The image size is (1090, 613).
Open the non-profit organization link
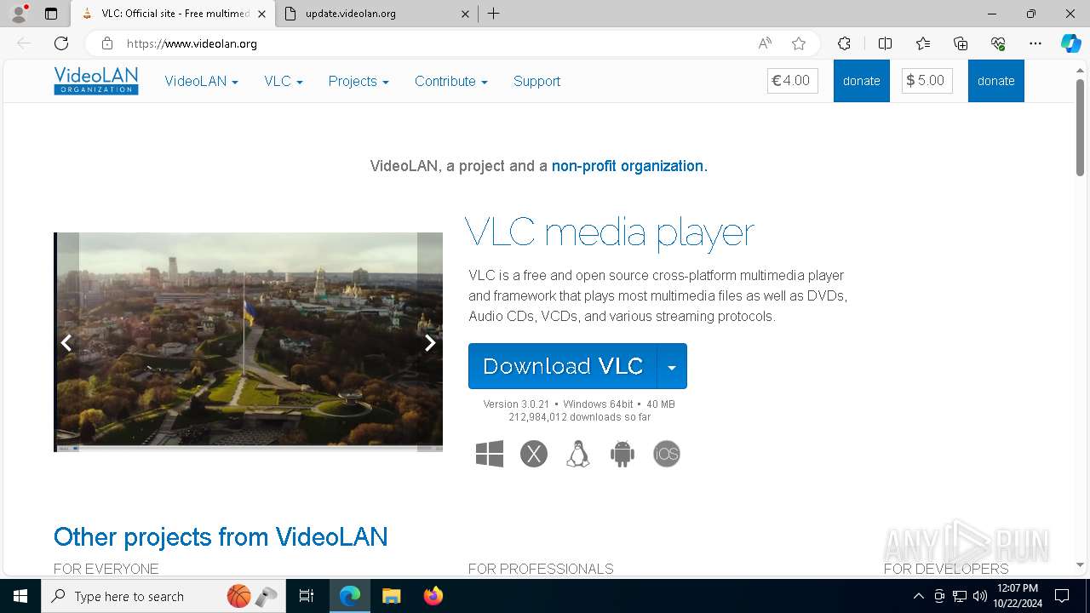pos(629,166)
